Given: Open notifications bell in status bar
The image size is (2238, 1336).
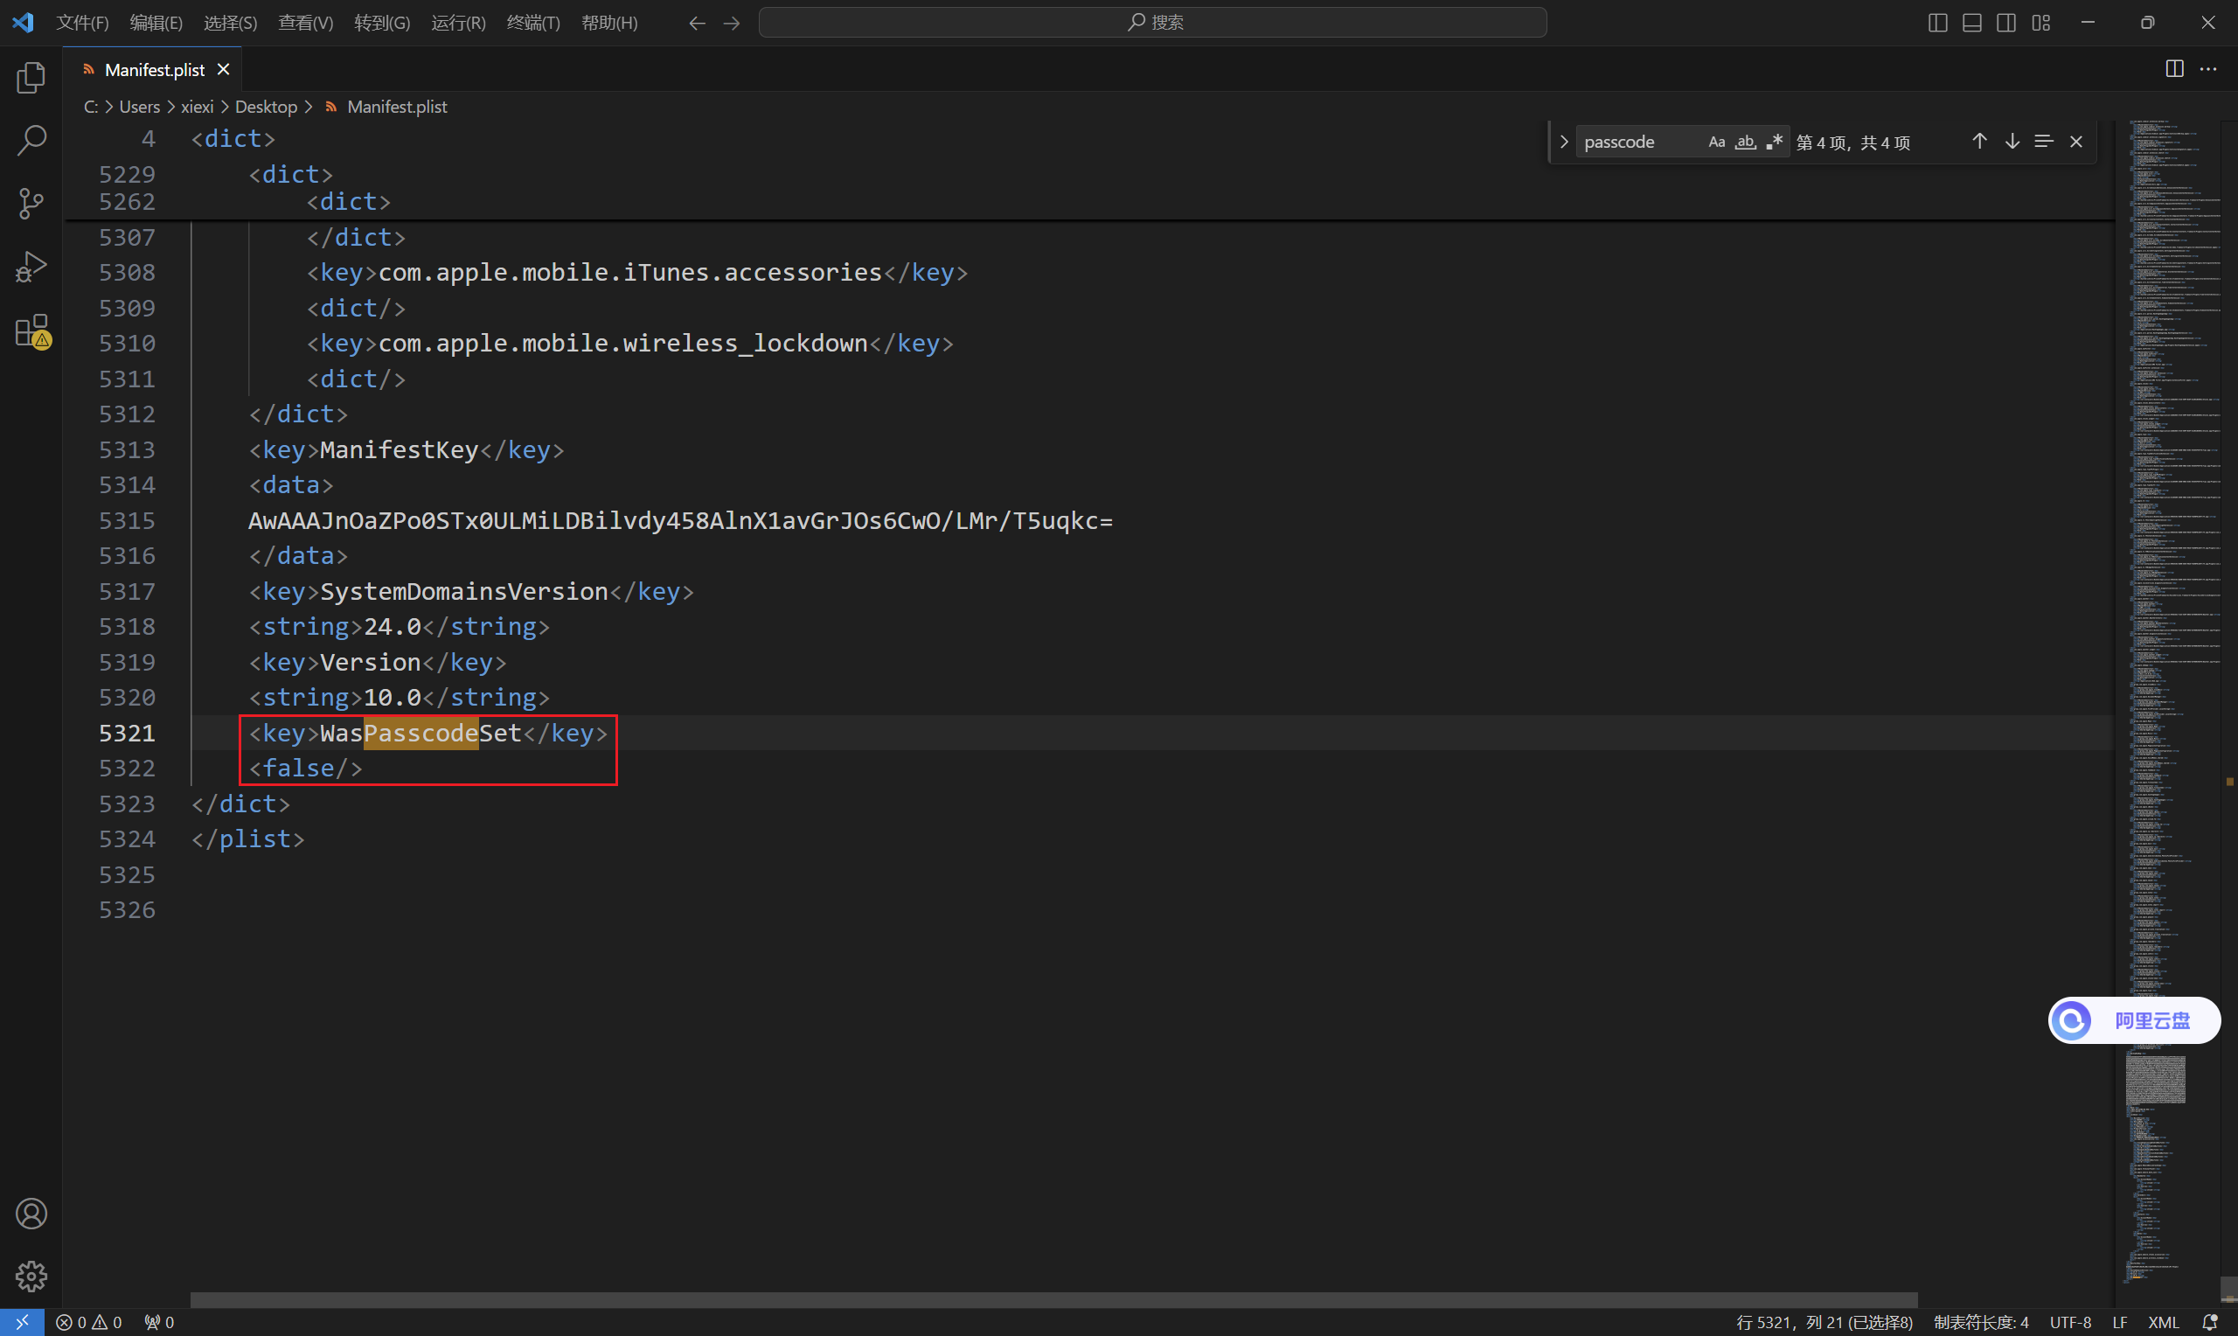Looking at the screenshot, I should pos(2209,1323).
